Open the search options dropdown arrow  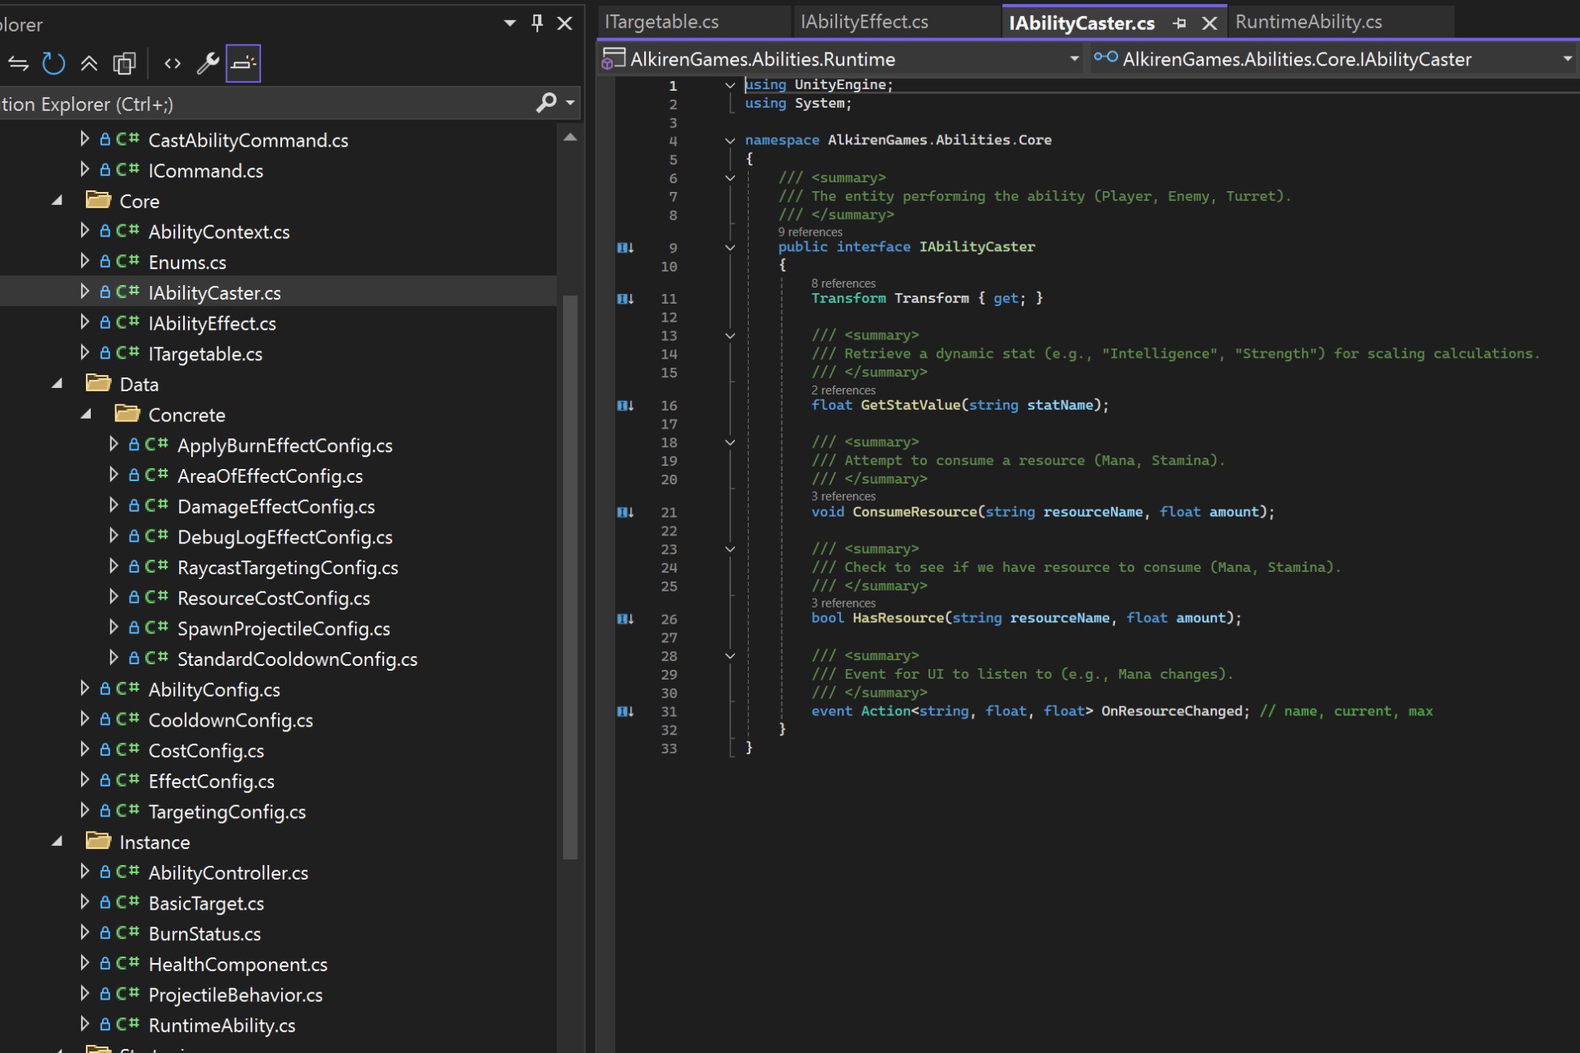570,103
